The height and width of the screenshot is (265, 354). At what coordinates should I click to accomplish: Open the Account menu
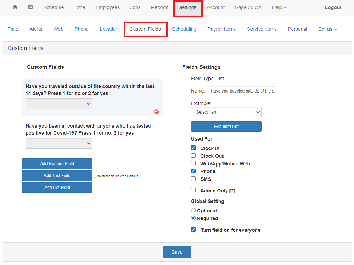click(215, 7)
